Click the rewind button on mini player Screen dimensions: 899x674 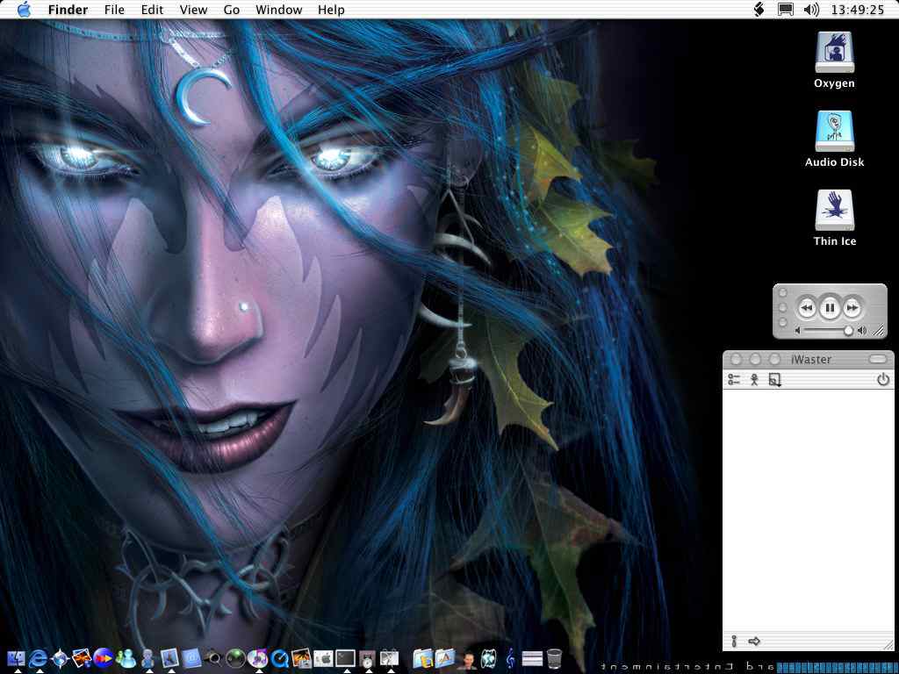pyautogui.click(x=807, y=308)
